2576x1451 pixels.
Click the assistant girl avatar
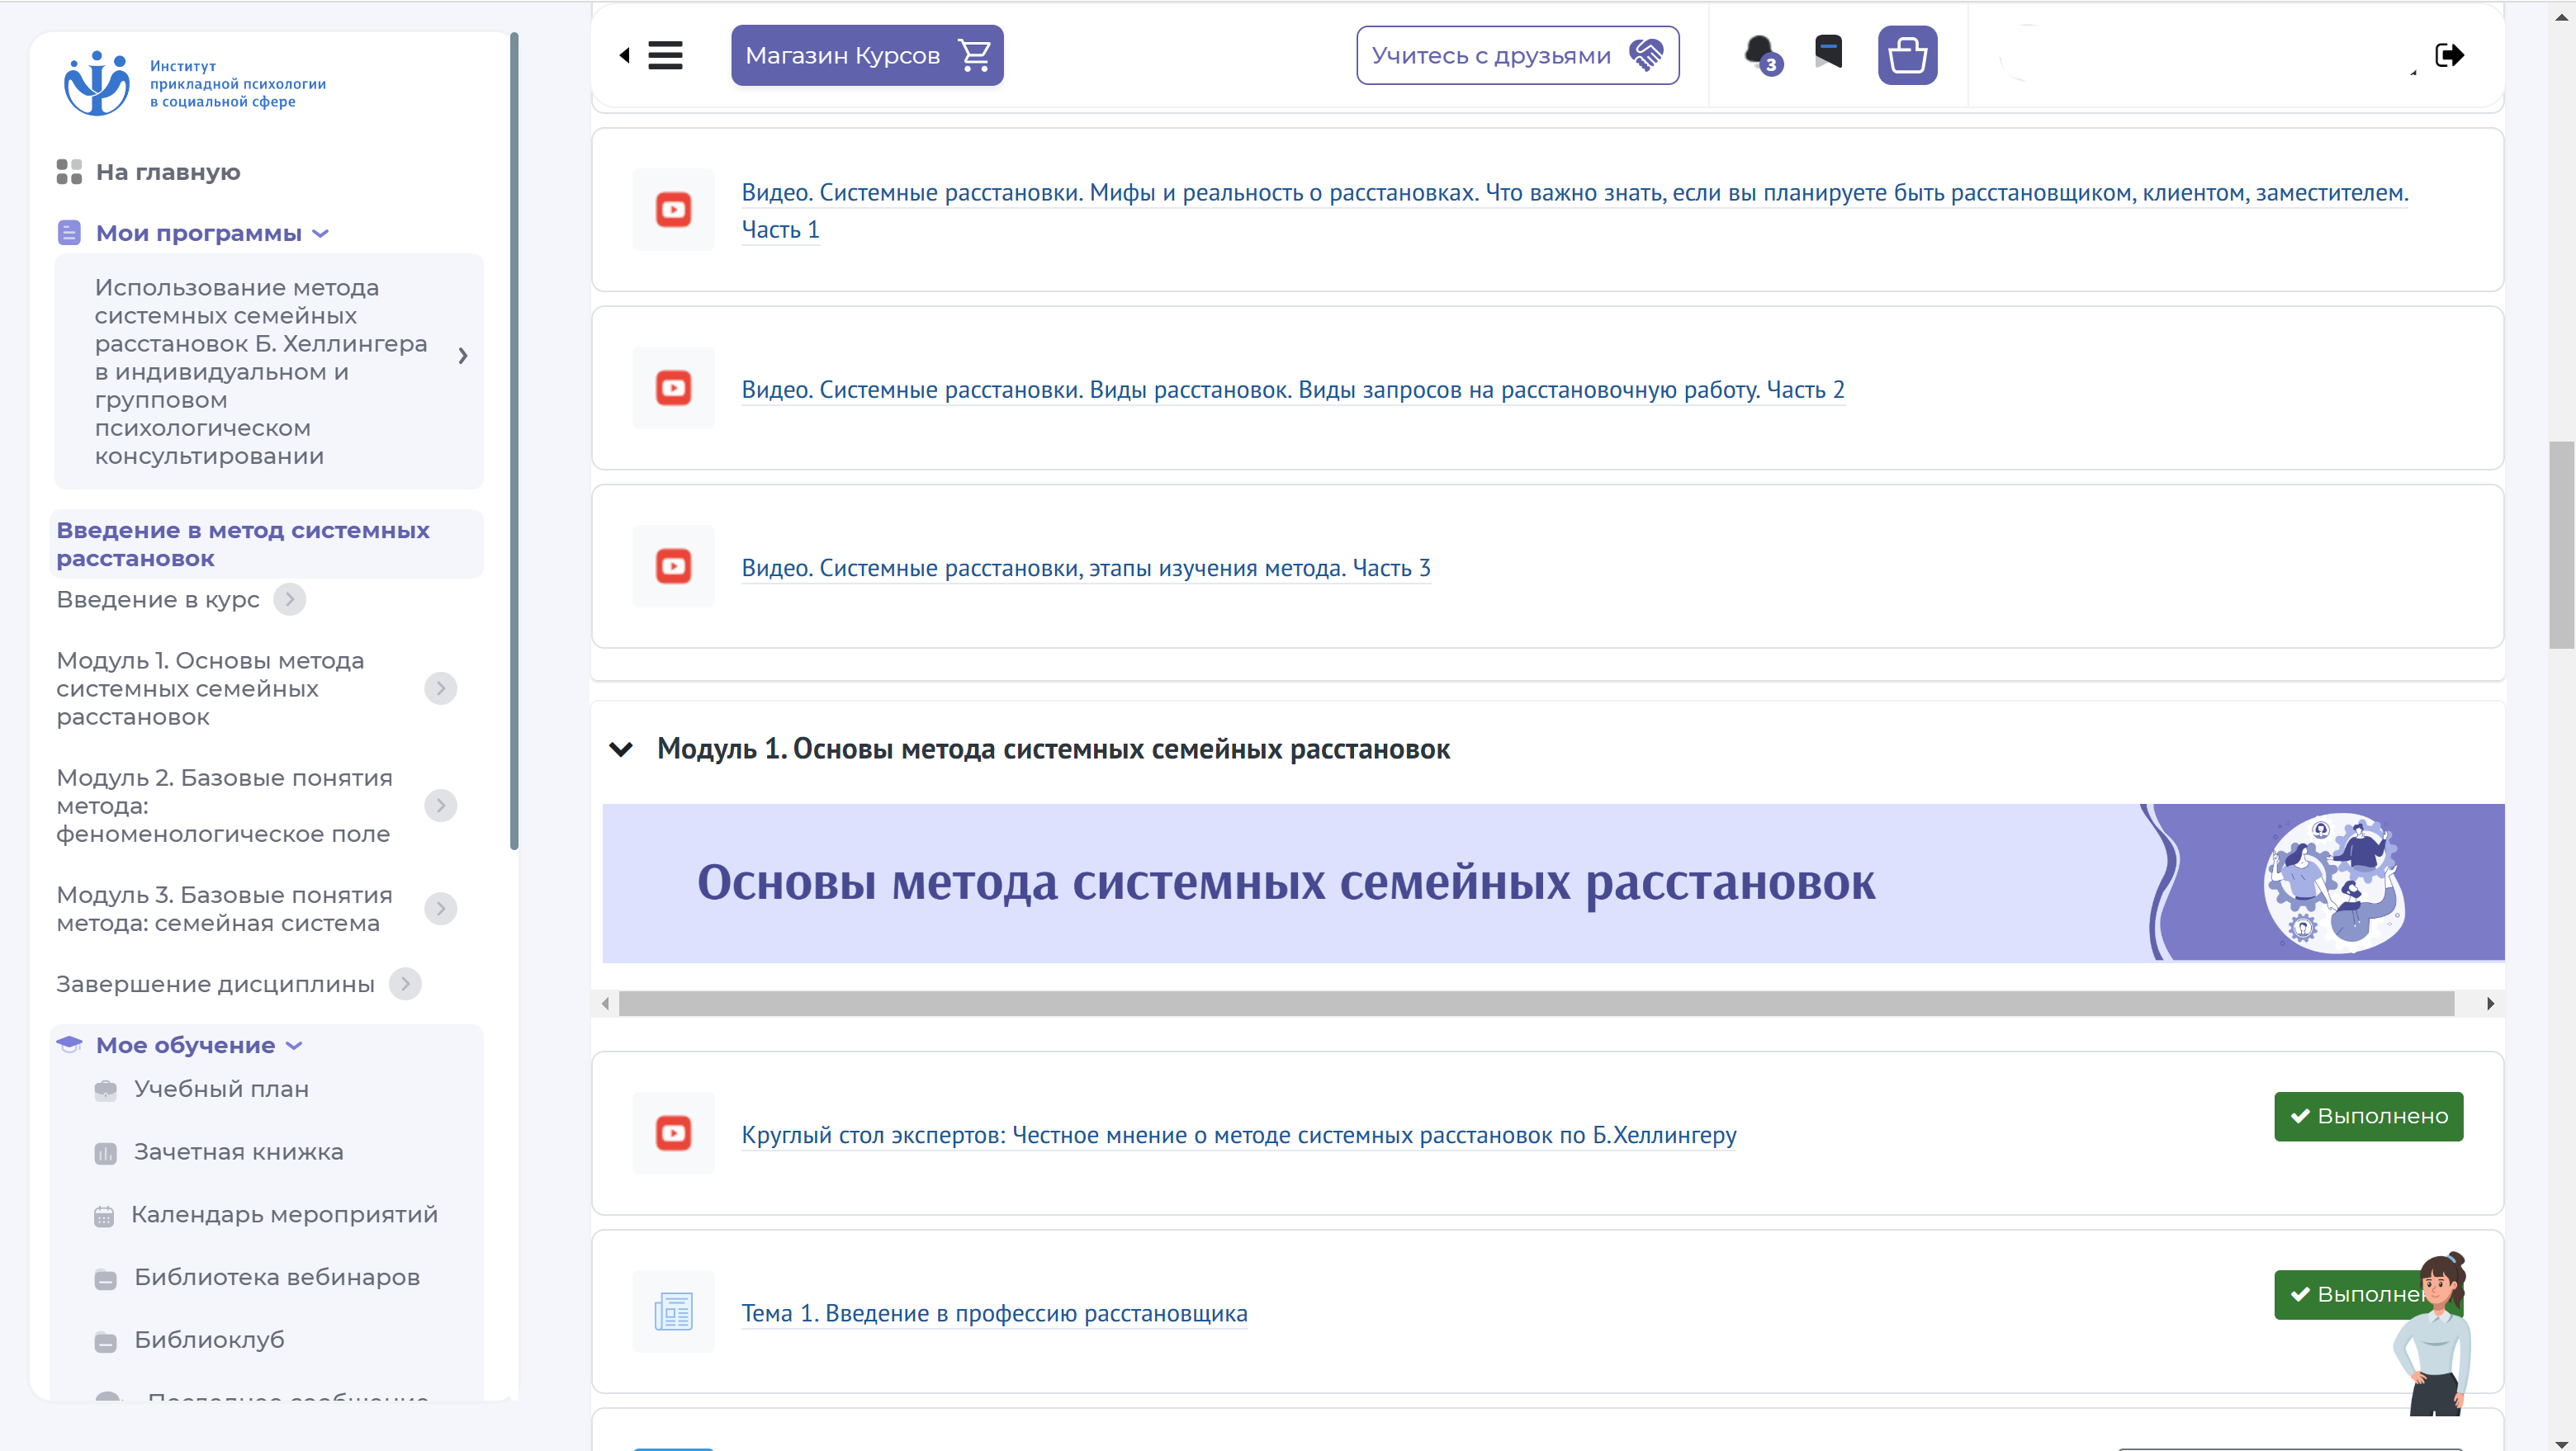coord(2435,1333)
